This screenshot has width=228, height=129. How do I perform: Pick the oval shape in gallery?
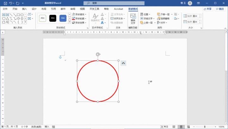click(x=22, y=15)
